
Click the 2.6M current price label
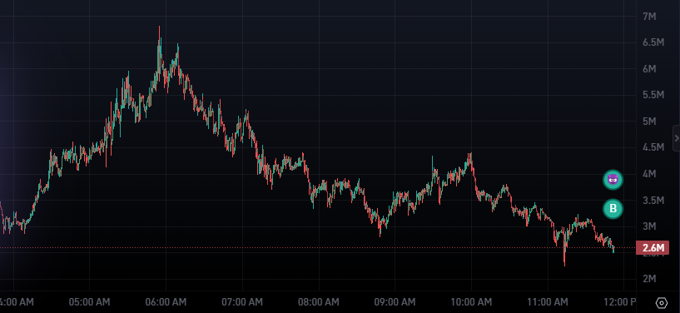tap(653, 248)
